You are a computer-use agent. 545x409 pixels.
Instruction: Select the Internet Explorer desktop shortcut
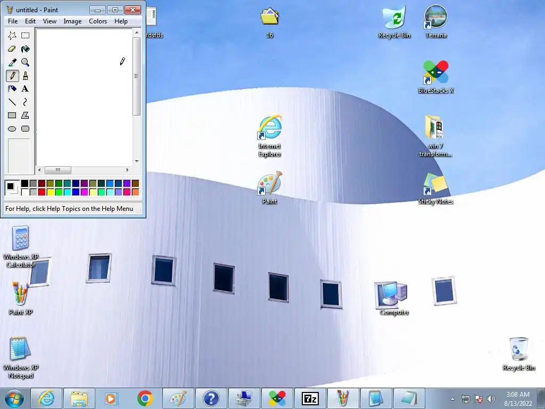[270, 136]
